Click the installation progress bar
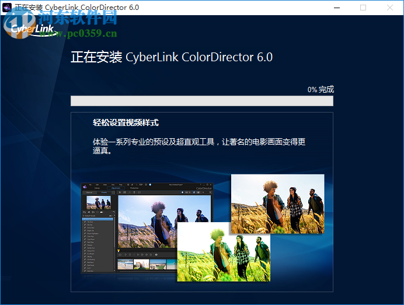Image resolution: width=404 pixels, height=305 pixels. pyautogui.click(x=202, y=101)
